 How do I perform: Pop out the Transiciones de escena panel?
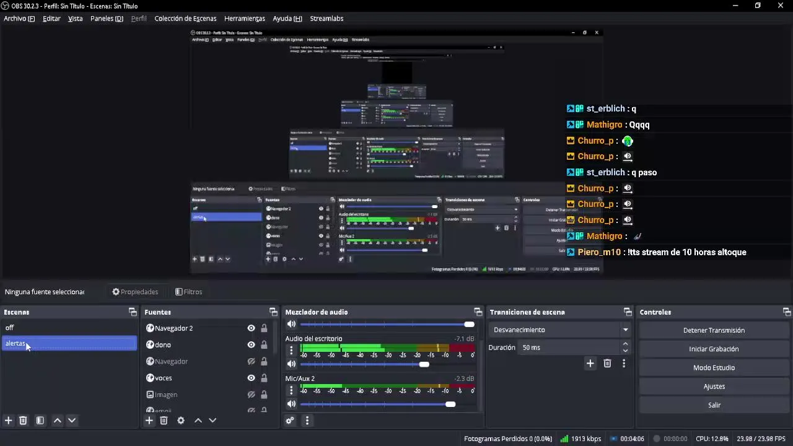click(628, 312)
